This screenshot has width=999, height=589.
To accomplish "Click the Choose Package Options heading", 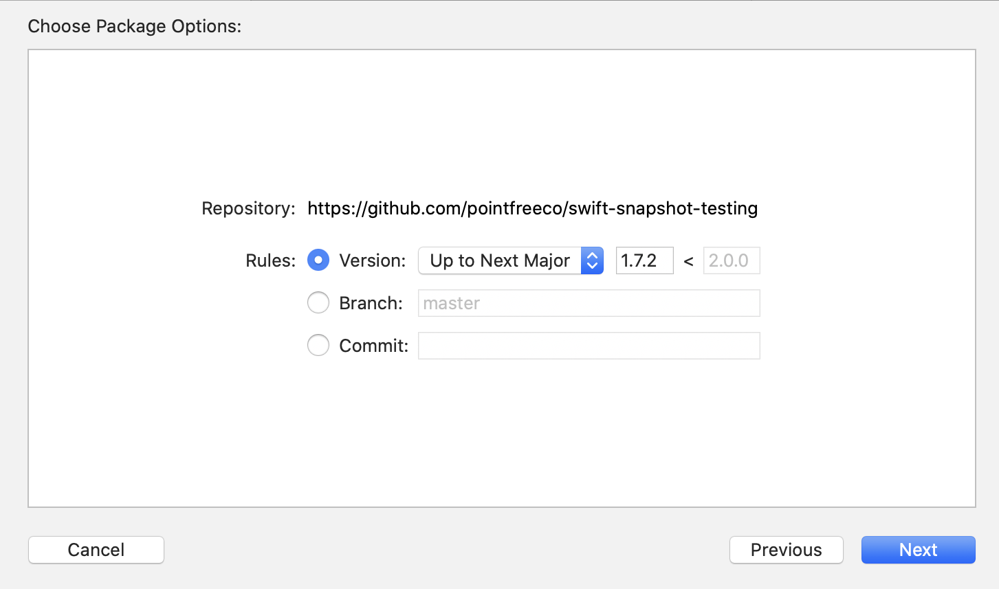I will click(x=135, y=26).
